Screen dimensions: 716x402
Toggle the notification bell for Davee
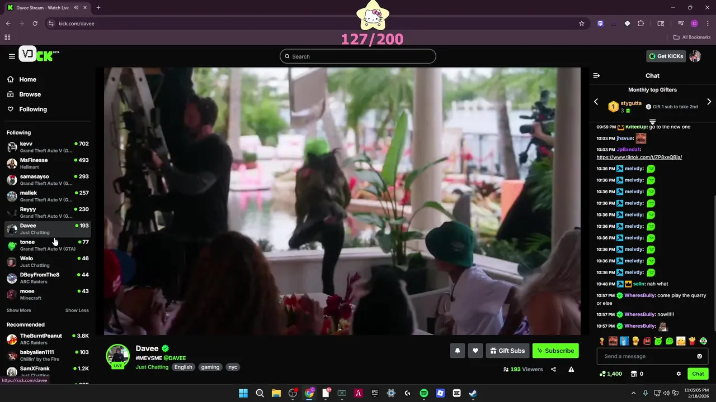458,351
